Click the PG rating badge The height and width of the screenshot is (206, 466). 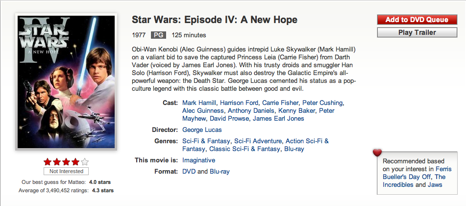(158, 35)
